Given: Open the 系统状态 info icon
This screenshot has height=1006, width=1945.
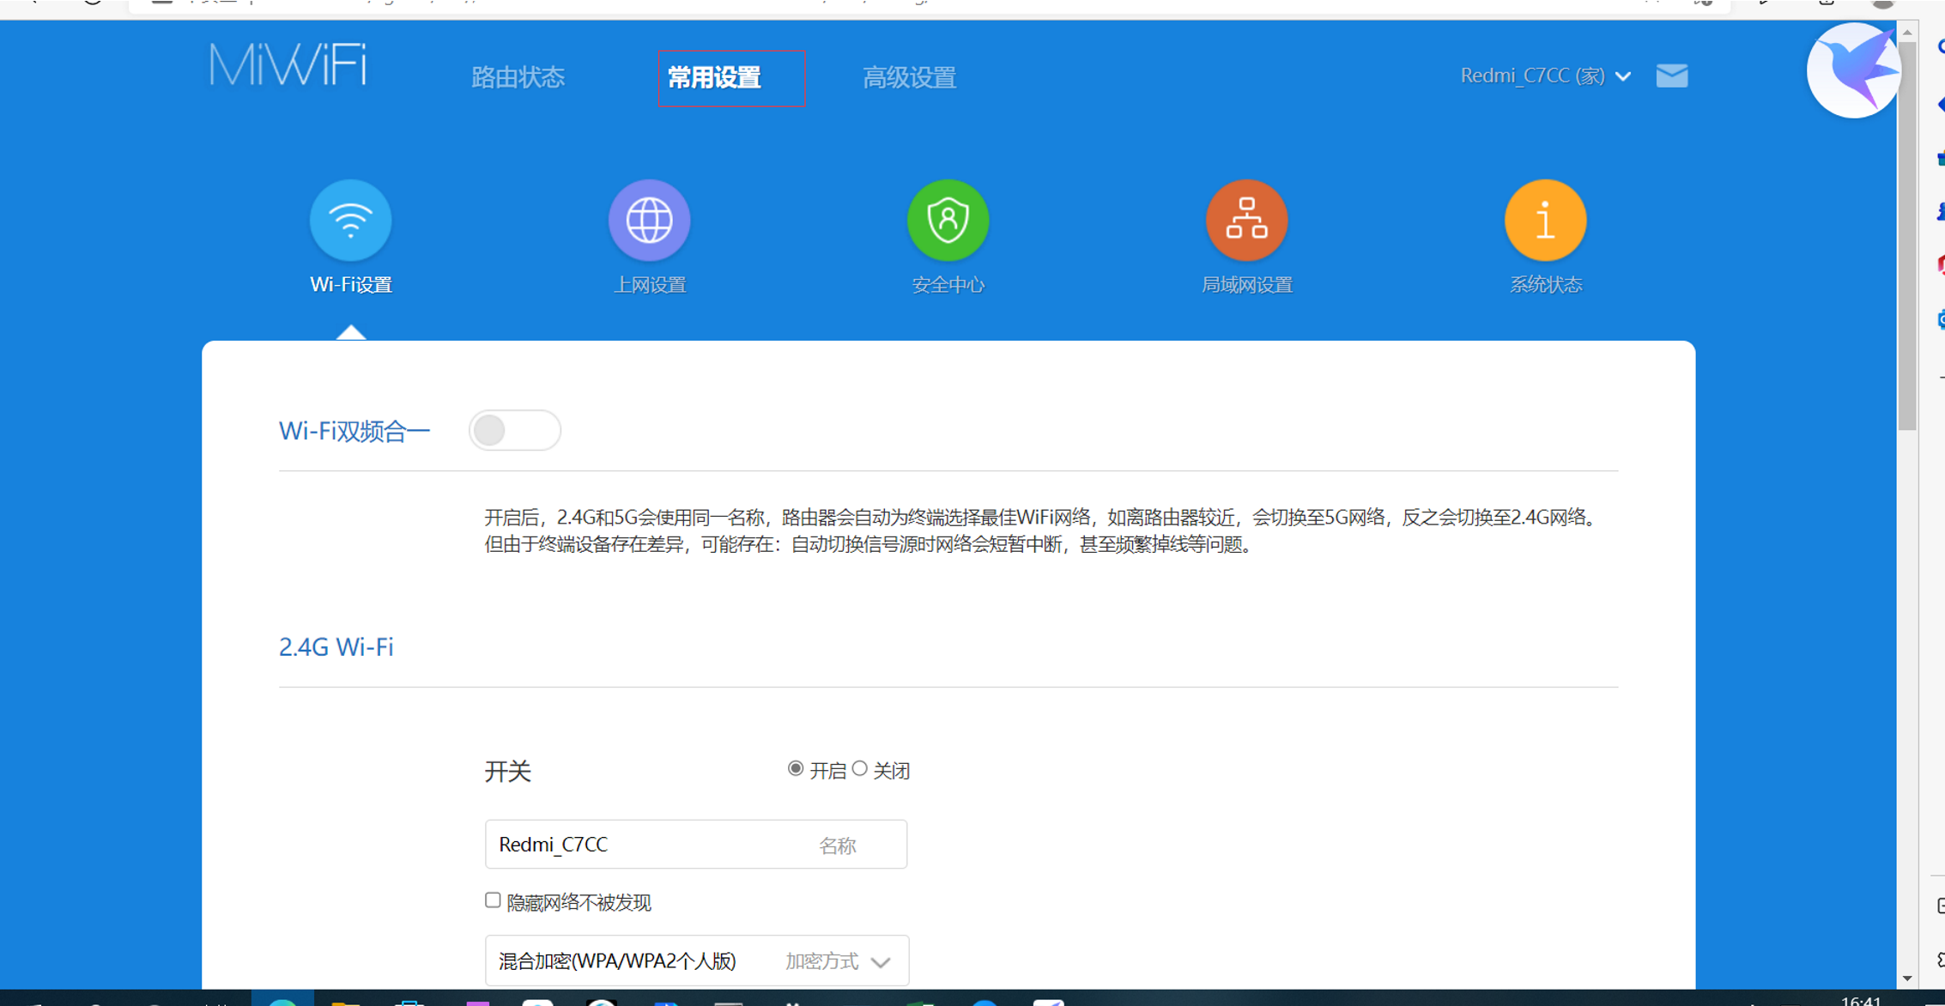Looking at the screenshot, I should click(x=1545, y=221).
